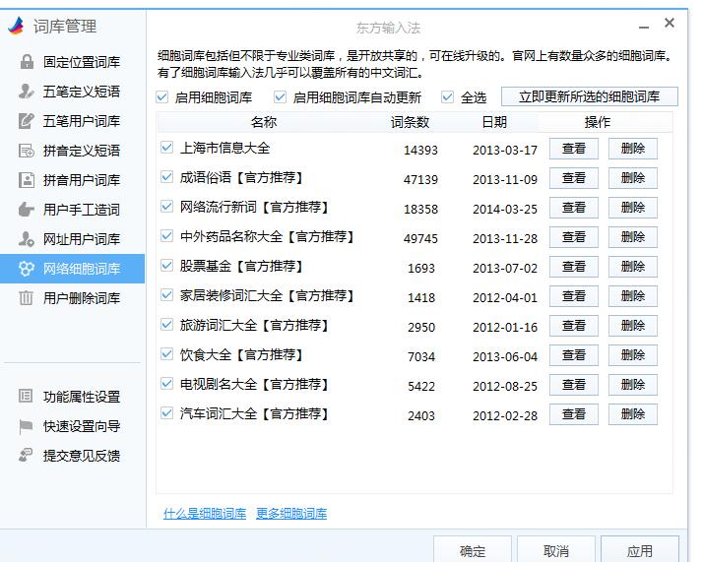Click the 拼音用户词库 sidebar icon

tap(27, 180)
